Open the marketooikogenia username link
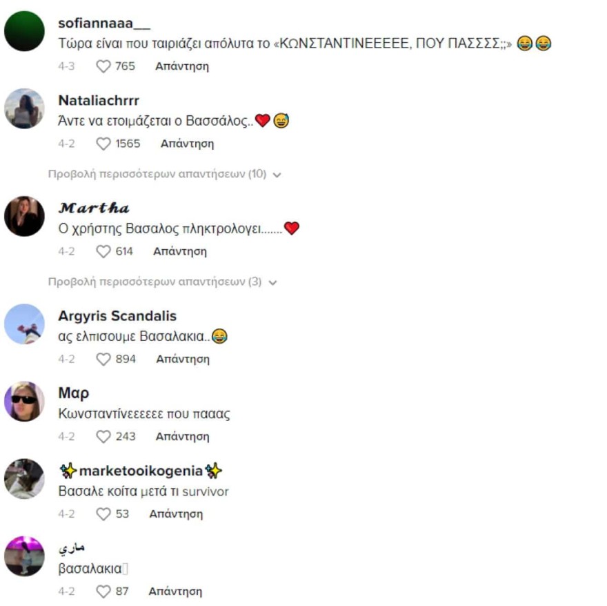The width and height of the screenshot is (607, 606). point(141,471)
